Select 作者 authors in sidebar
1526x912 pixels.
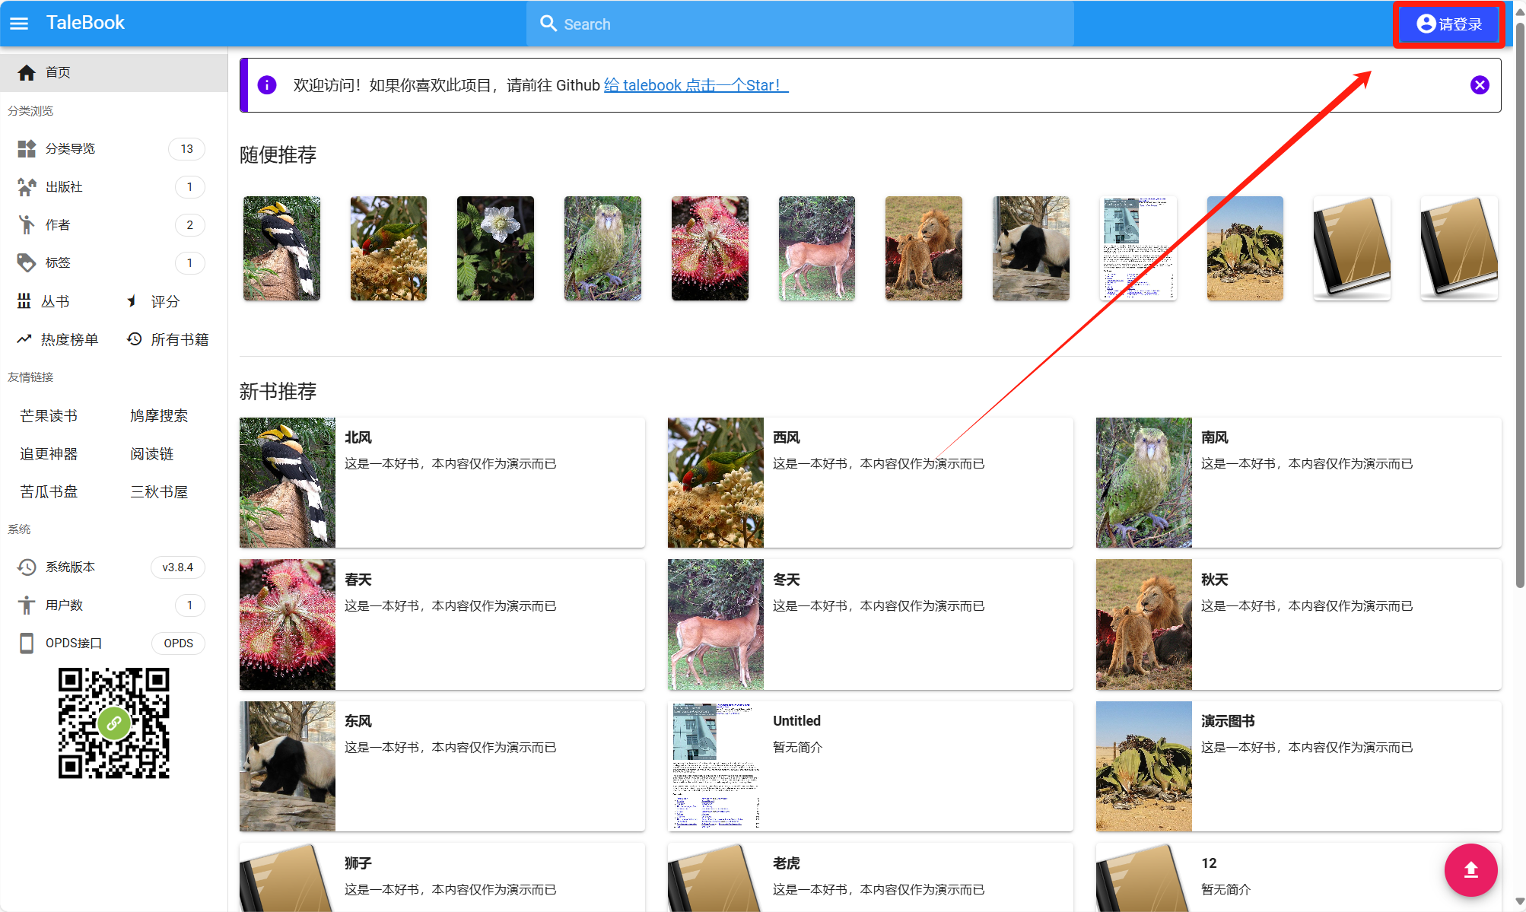tap(58, 225)
